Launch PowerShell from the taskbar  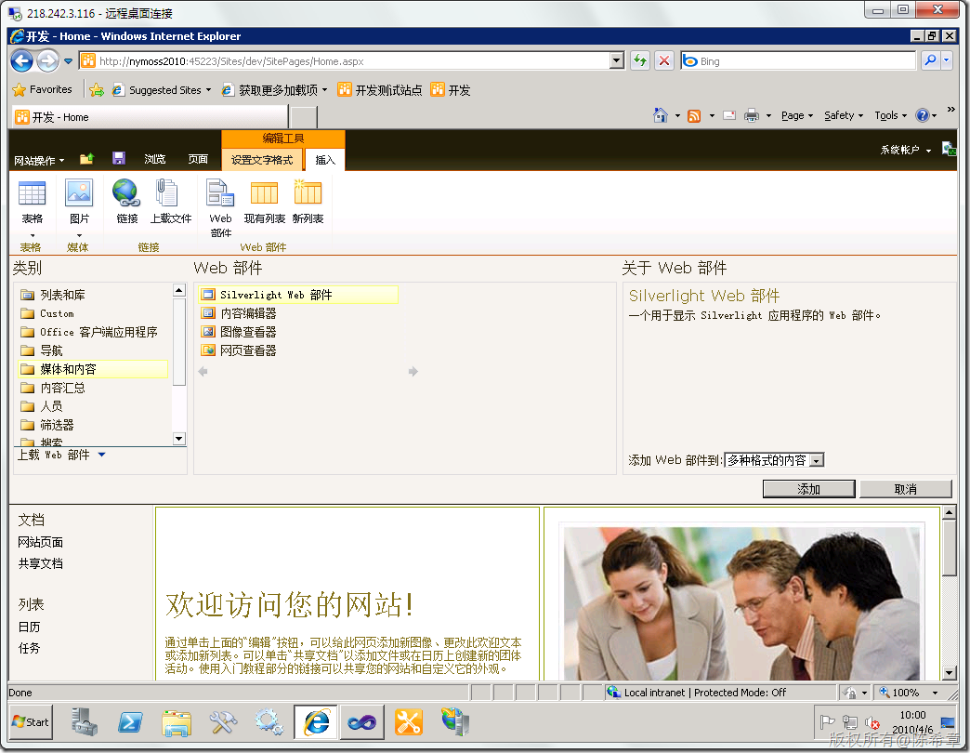(x=130, y=722)
